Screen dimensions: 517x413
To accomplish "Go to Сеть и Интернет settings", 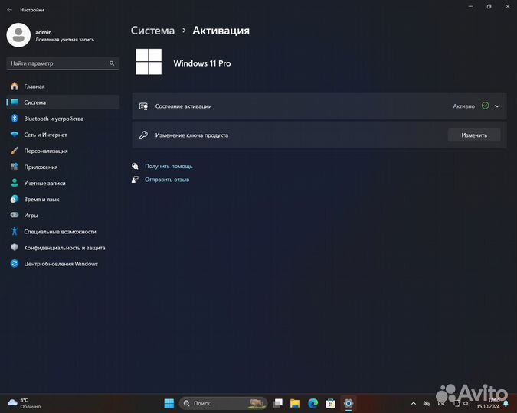I will 63,135.
